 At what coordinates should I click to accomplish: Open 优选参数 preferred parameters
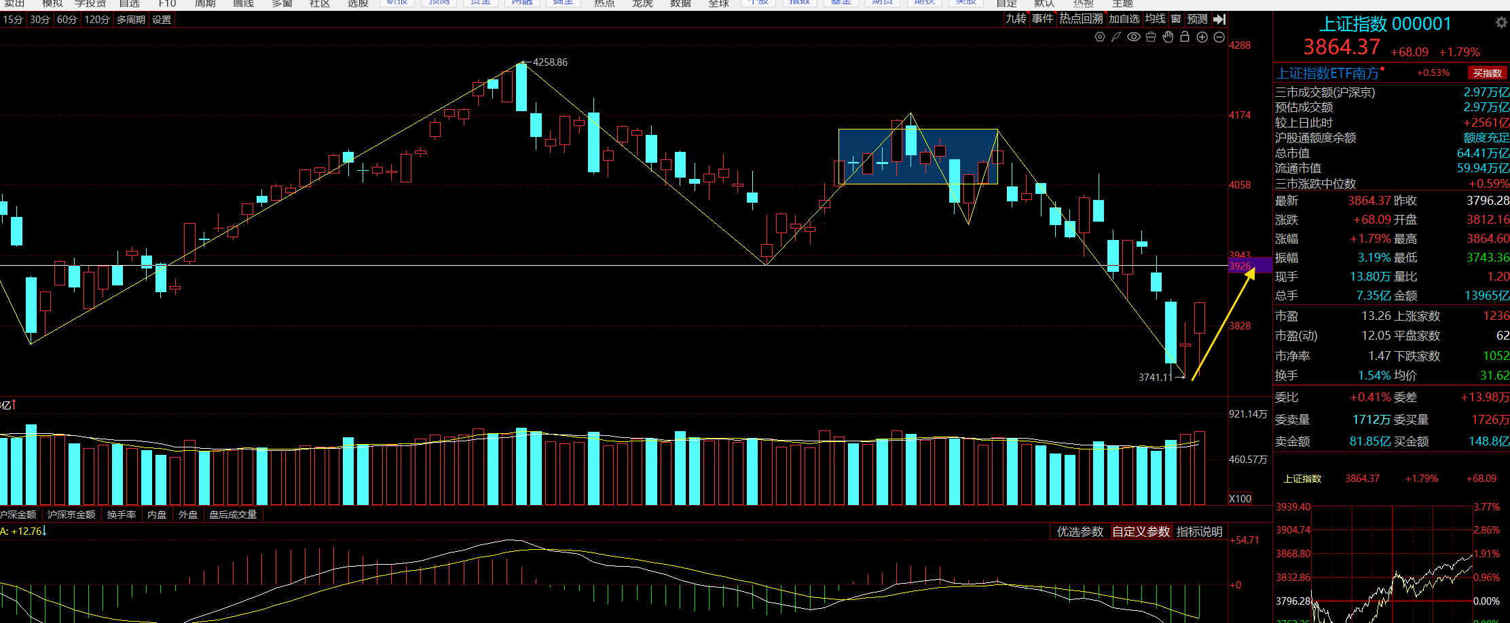[x=1080, y=531]
